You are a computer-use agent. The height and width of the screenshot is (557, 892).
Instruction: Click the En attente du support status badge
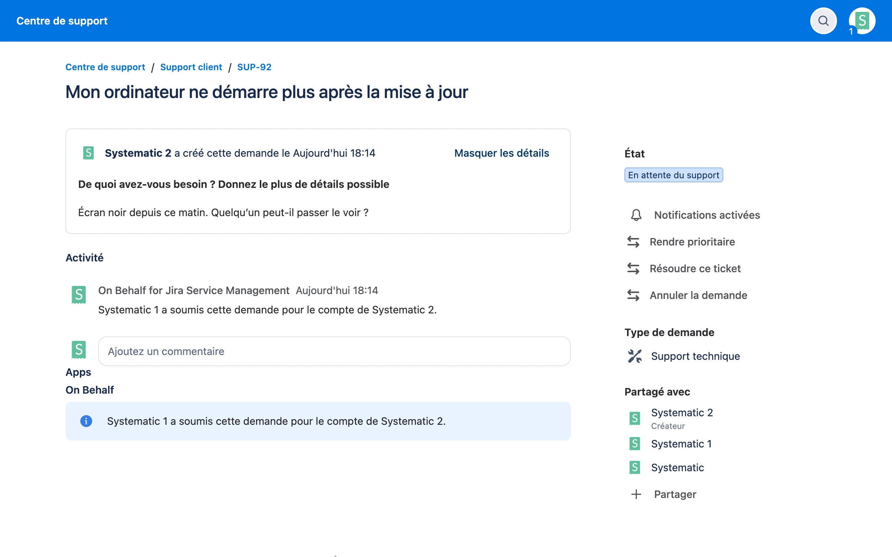[x=673, y=175]
